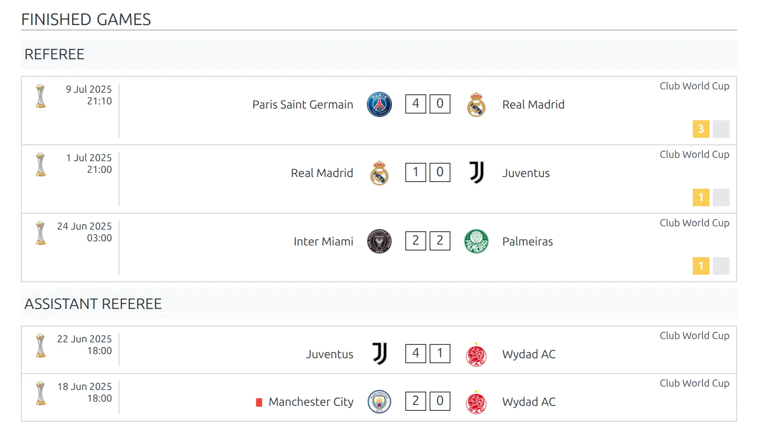Click the 4-0 score of PSG match
Viewport: 758px width, 430px height.
click(427, 104)
